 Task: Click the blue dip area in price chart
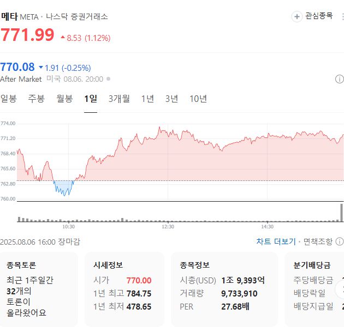[x=64, y=187]
